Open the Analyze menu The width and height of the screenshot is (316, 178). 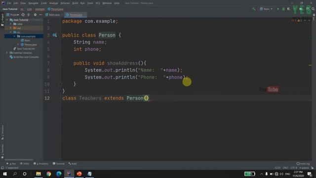pyautogui.click(x=54, y=3)
